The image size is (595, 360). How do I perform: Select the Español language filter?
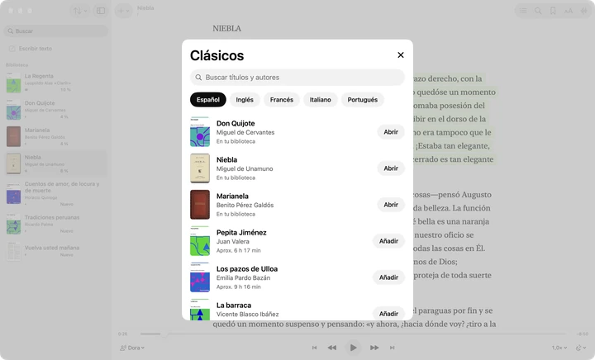(x=208, y=100)
